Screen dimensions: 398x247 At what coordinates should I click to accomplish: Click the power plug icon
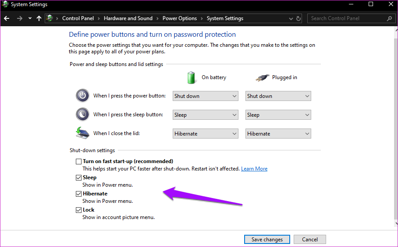262,78
